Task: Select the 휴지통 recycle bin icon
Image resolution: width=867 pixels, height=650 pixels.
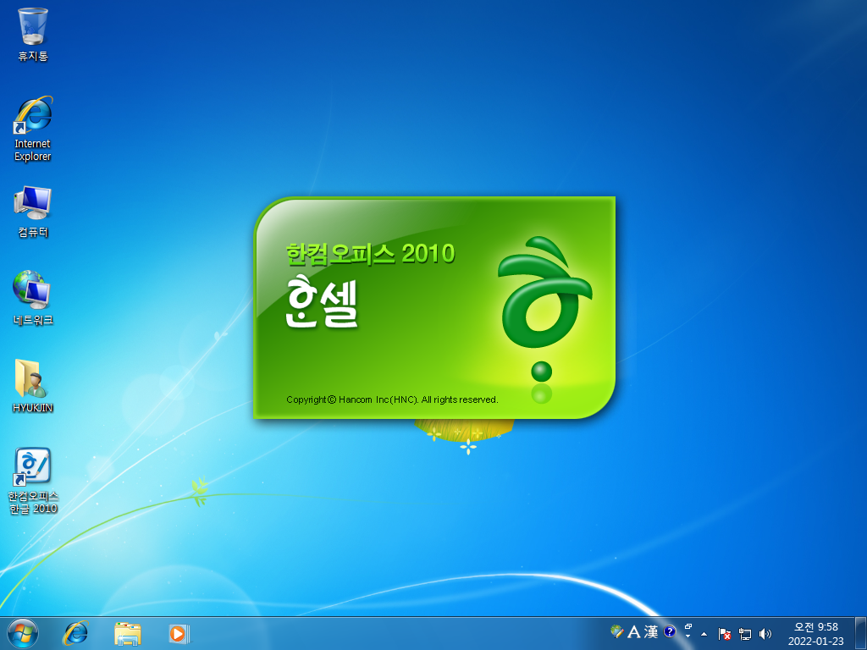Action: pos(33,35)
